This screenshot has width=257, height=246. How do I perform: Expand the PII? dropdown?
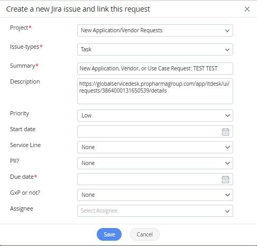[155, 163]
